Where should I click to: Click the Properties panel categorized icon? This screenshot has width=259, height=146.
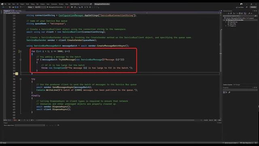224,92
